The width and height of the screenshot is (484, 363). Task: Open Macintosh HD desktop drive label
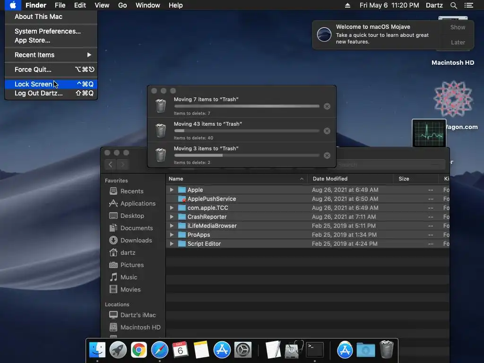(452, 63)
